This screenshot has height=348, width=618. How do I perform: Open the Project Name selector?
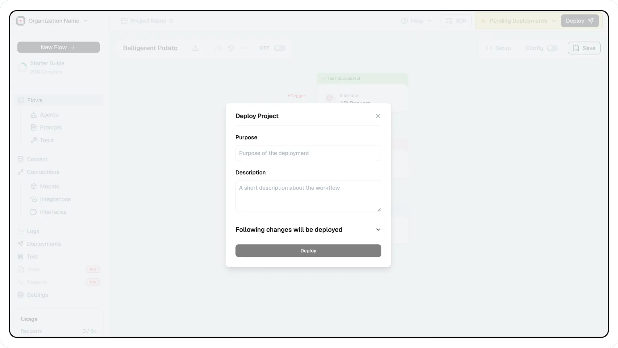(x=148, y=21)
